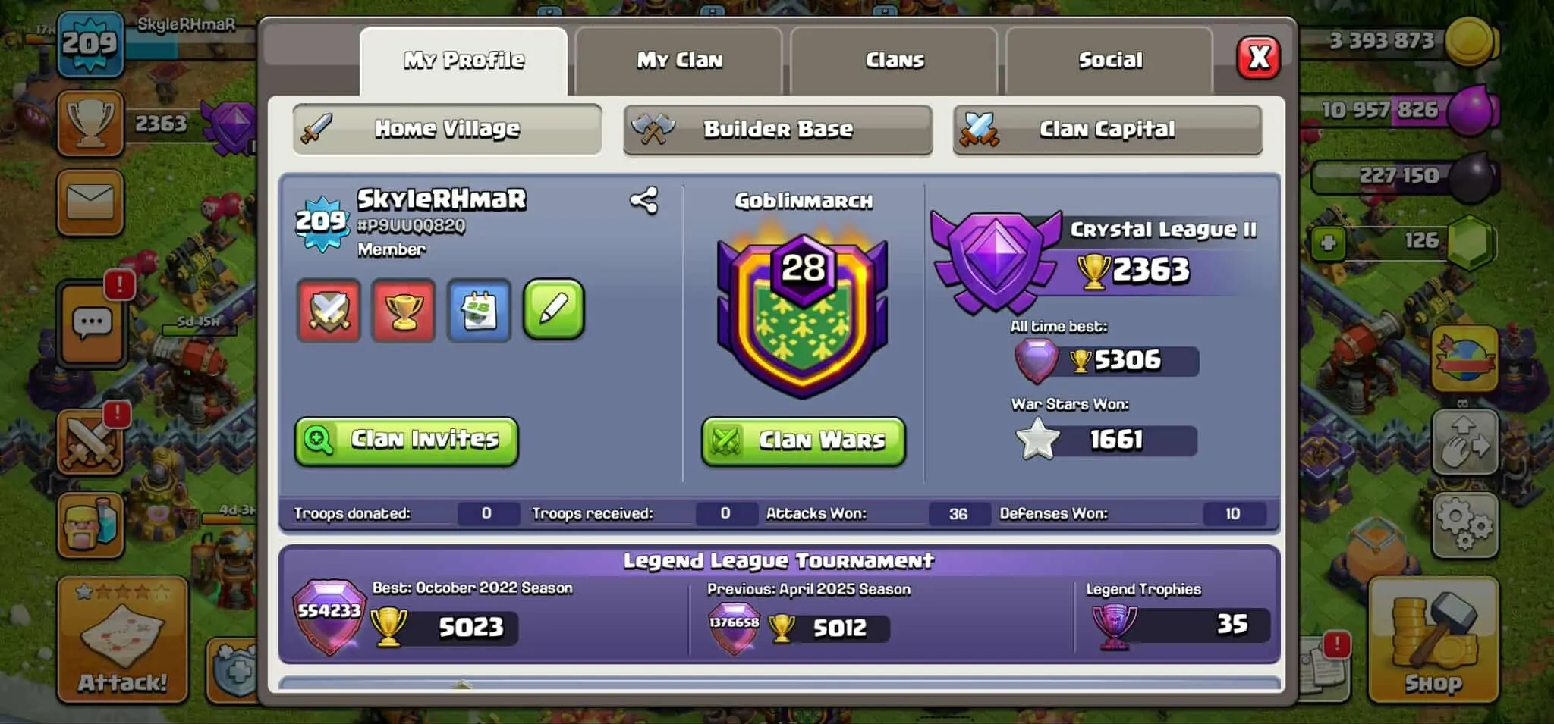Select the crossed swords shield badge
The height and width of the screenshot is (724, 1554).
(x=329, y=310)
